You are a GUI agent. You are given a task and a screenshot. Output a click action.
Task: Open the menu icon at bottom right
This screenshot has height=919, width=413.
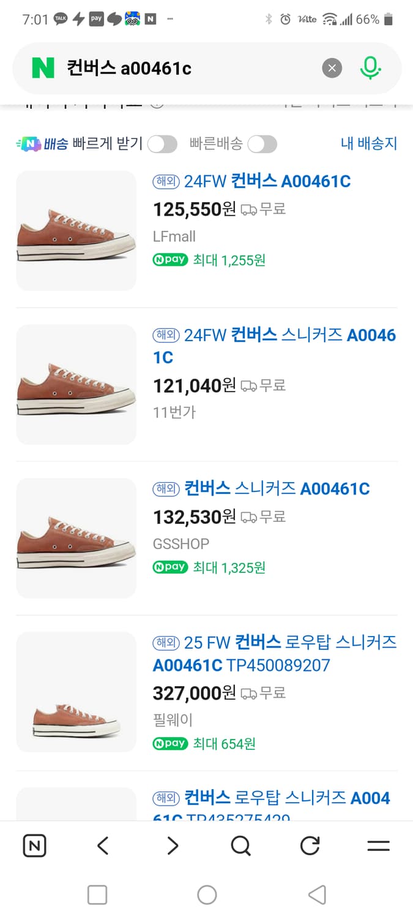tap(378, 845)
